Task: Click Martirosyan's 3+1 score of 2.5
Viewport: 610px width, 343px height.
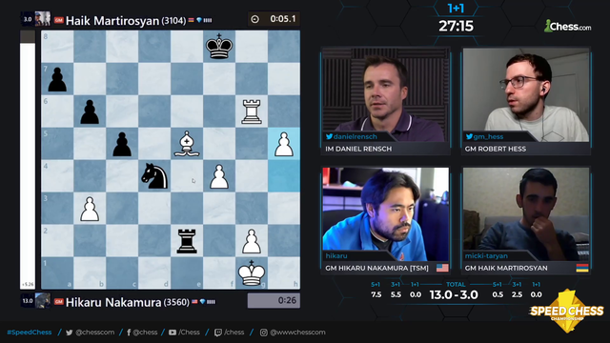Action: pyautogui.click(x=517, y=294)
